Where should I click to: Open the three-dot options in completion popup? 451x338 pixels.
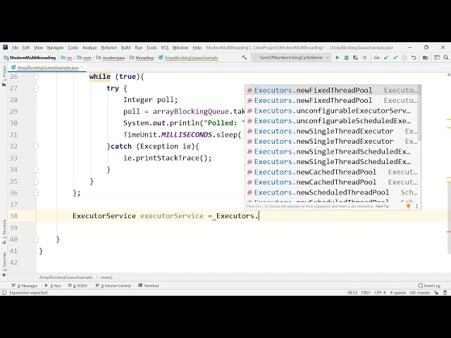(416, 206)
